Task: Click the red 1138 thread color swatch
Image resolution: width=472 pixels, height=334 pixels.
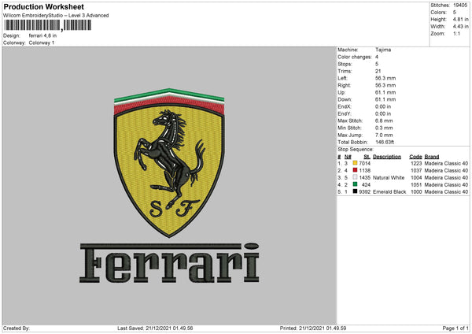Action: coord(355,170)
